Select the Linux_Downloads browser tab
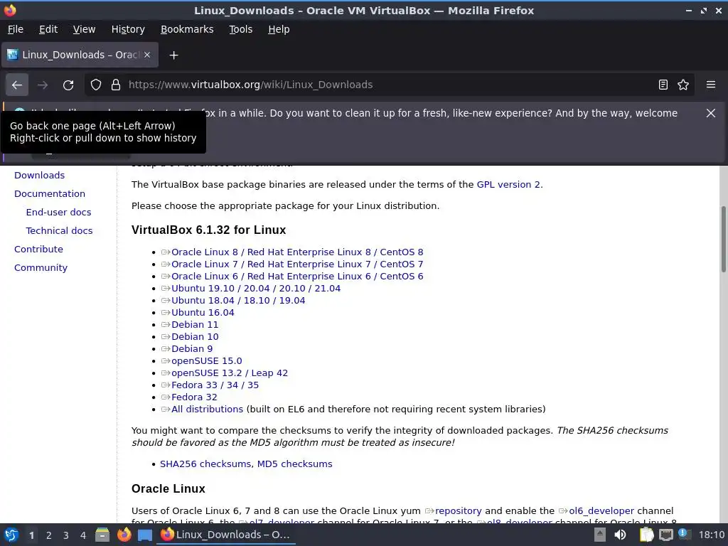728x546 pixels. click(80, 55)
